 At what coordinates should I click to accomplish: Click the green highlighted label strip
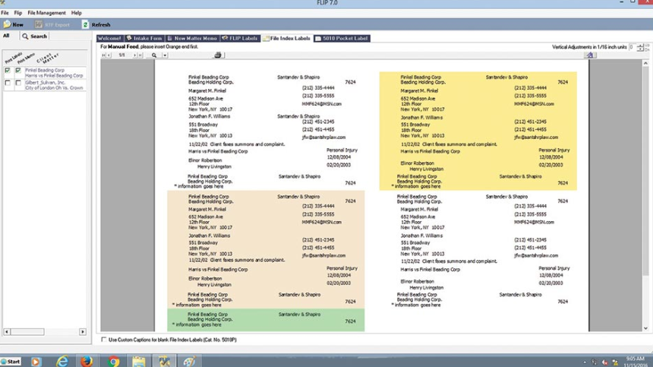coord(266,320)
